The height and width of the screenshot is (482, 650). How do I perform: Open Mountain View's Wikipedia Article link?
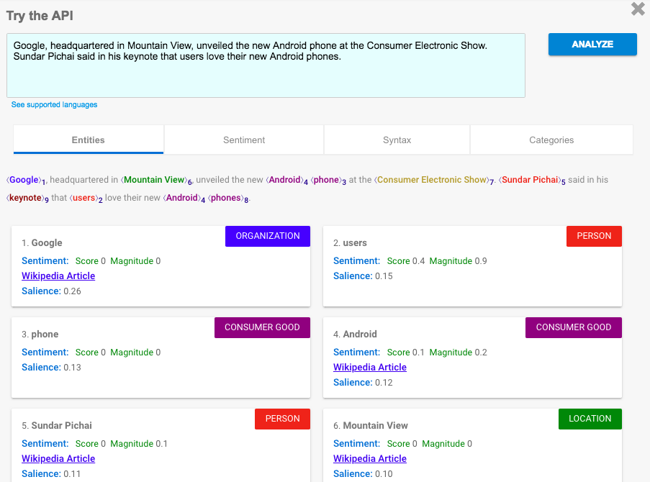[370, 458]
